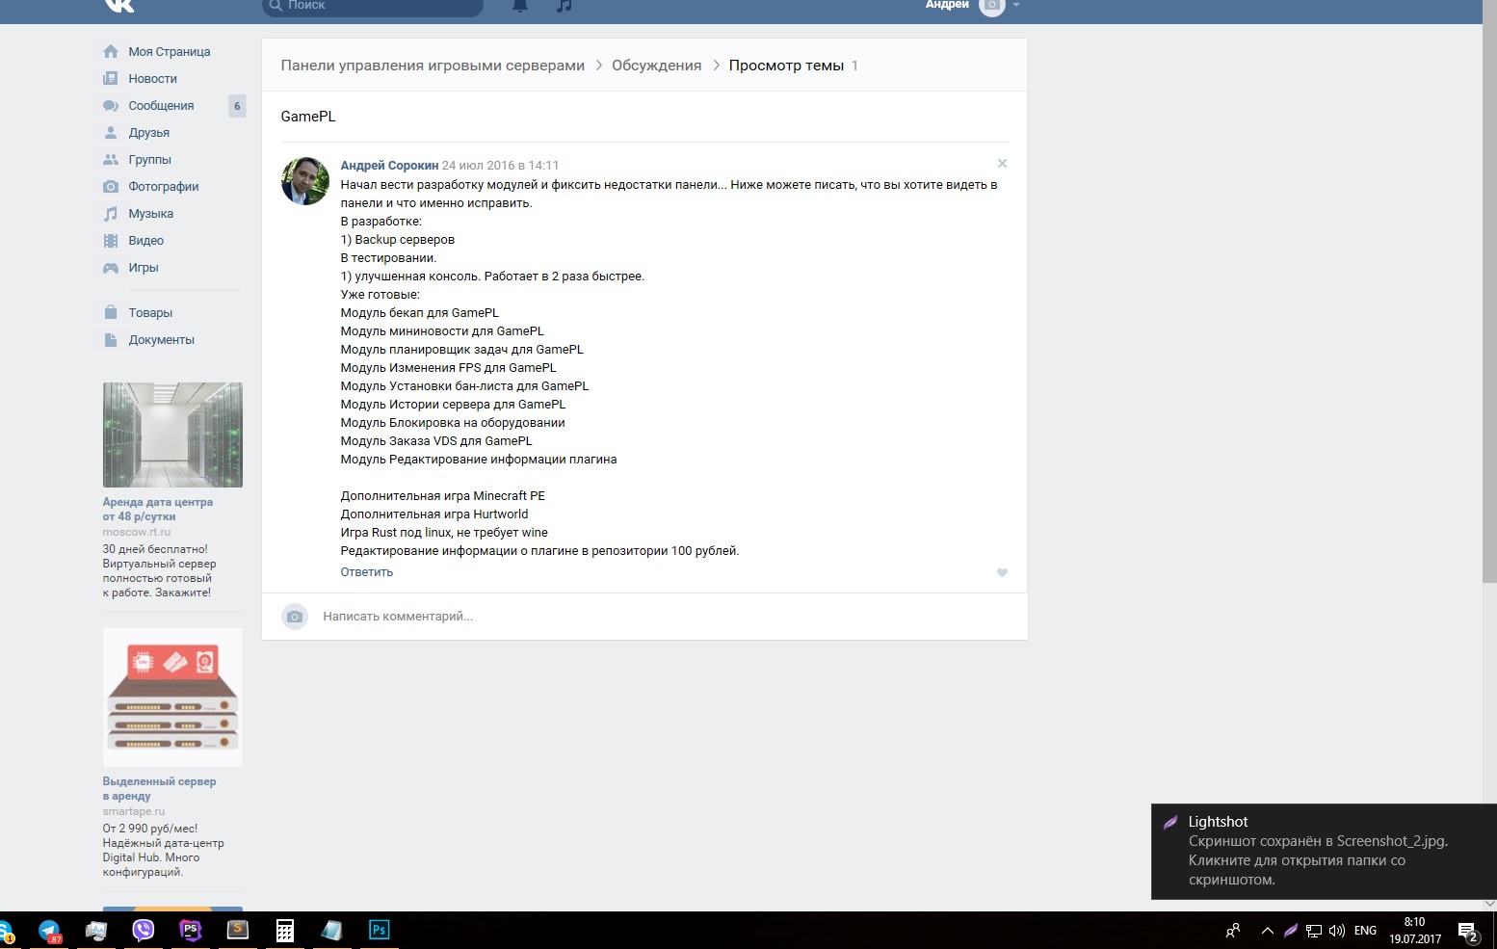
Task: Click the home icon beside Моя Страница
Action: point(111,51)
